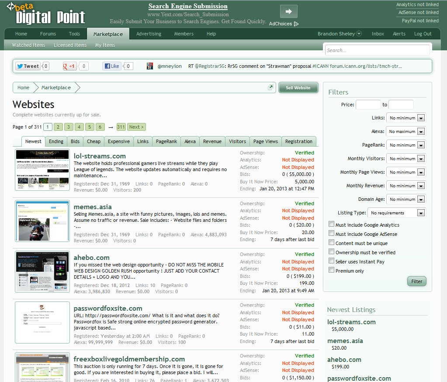Viewport: 447px width, 382px height.
Task: Click the Google +1 button
Action: point(69,66)
